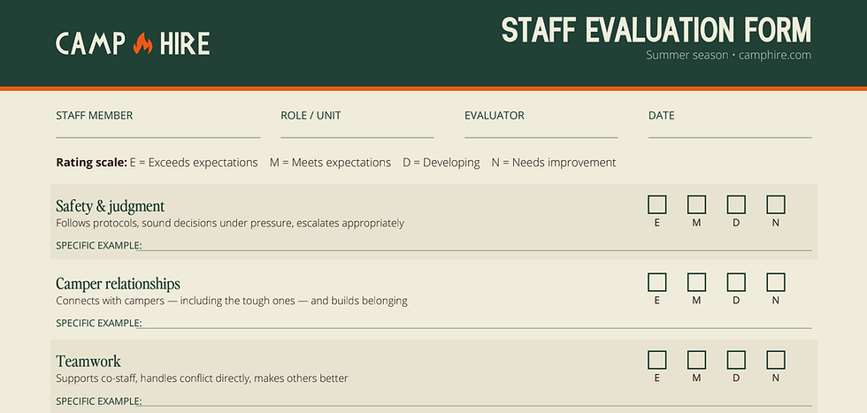Screen dimensions: 867x413
Task: Check M for Teamwork
Action: (697, 360)
